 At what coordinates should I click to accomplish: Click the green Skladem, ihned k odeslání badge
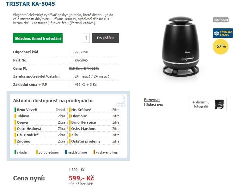38,38
